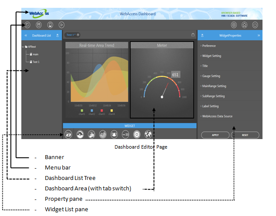
Task: Open the settings gear icon in menu bar
Action: (x=234, y=25)
